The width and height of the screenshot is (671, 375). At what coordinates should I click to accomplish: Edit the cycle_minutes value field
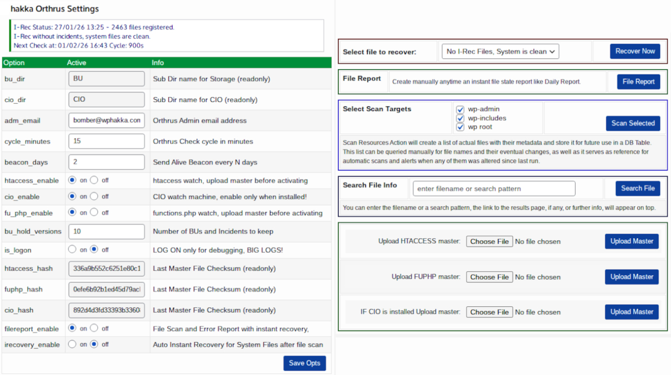106,142
